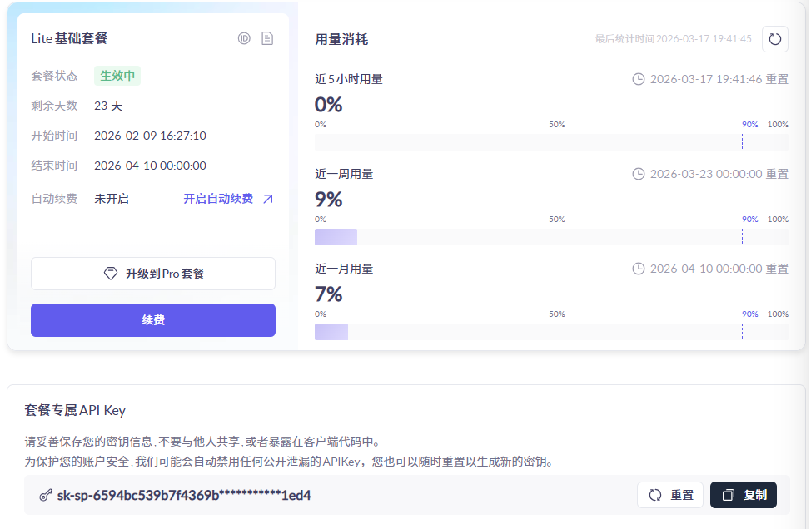
Task: Click the ID icon on Lite 基础套餐 card
Action: coord(244,38)
